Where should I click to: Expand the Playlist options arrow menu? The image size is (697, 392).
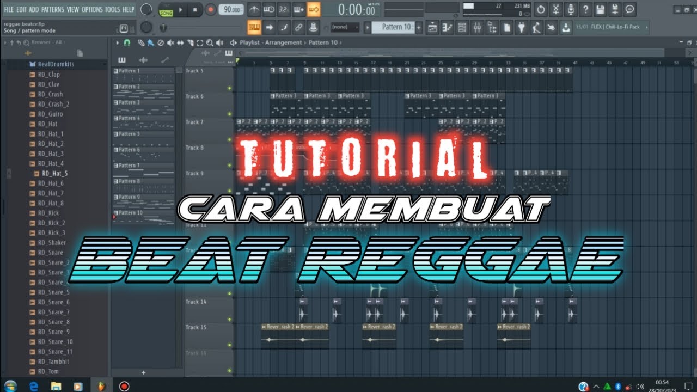[x=117, y=42]
